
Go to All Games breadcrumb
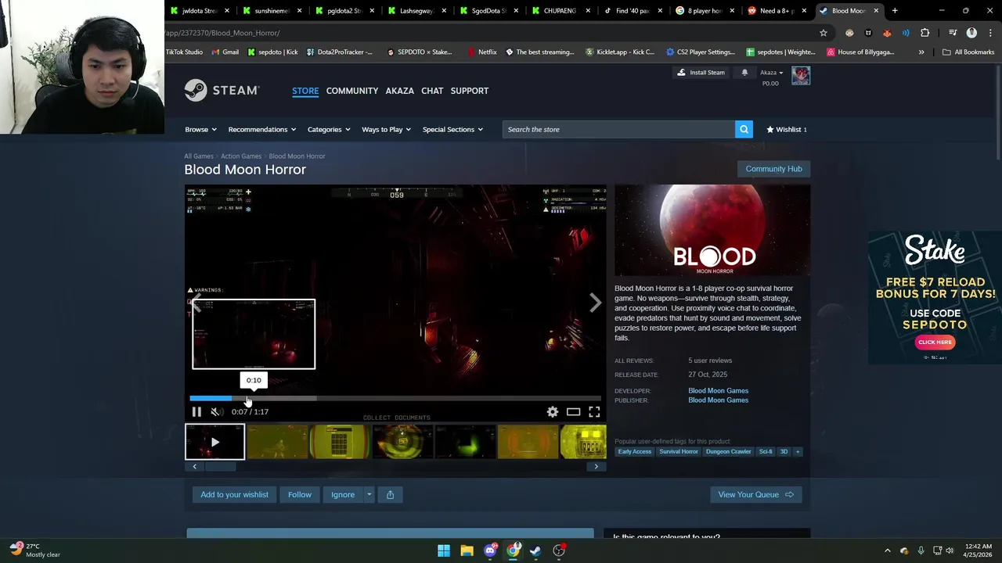[199, 156]
